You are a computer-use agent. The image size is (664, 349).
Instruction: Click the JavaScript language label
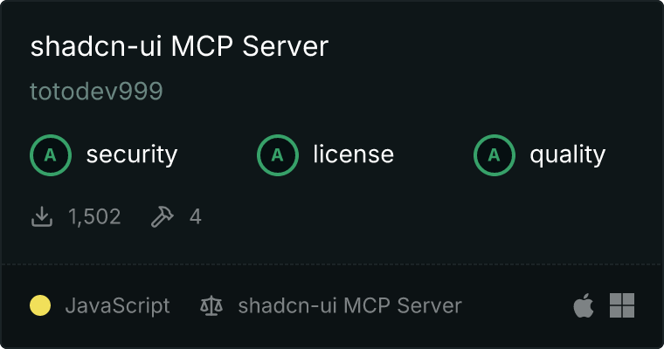117,305
